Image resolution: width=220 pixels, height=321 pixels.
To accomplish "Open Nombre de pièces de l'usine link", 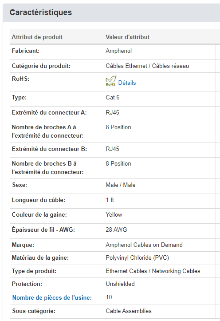I will pyautogui.click(x=52, y=297).
